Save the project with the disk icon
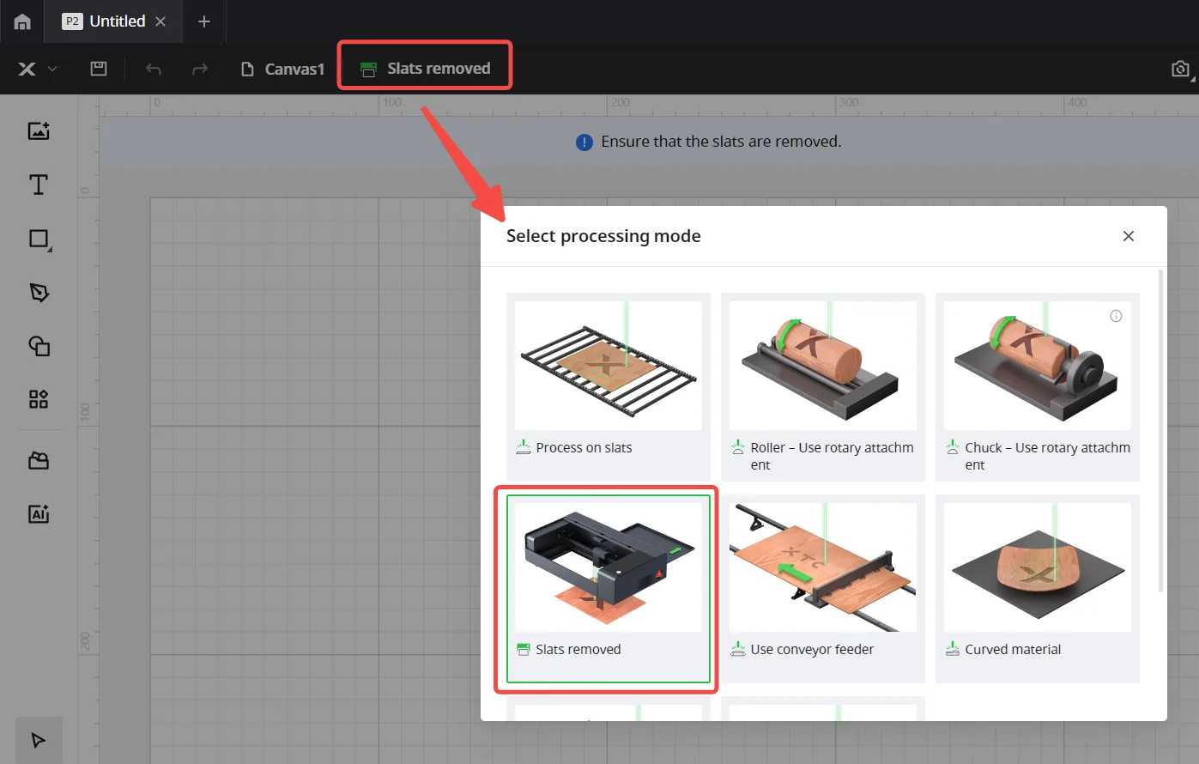Viewport: 1199px width, 764px height. tap(99, 69)
